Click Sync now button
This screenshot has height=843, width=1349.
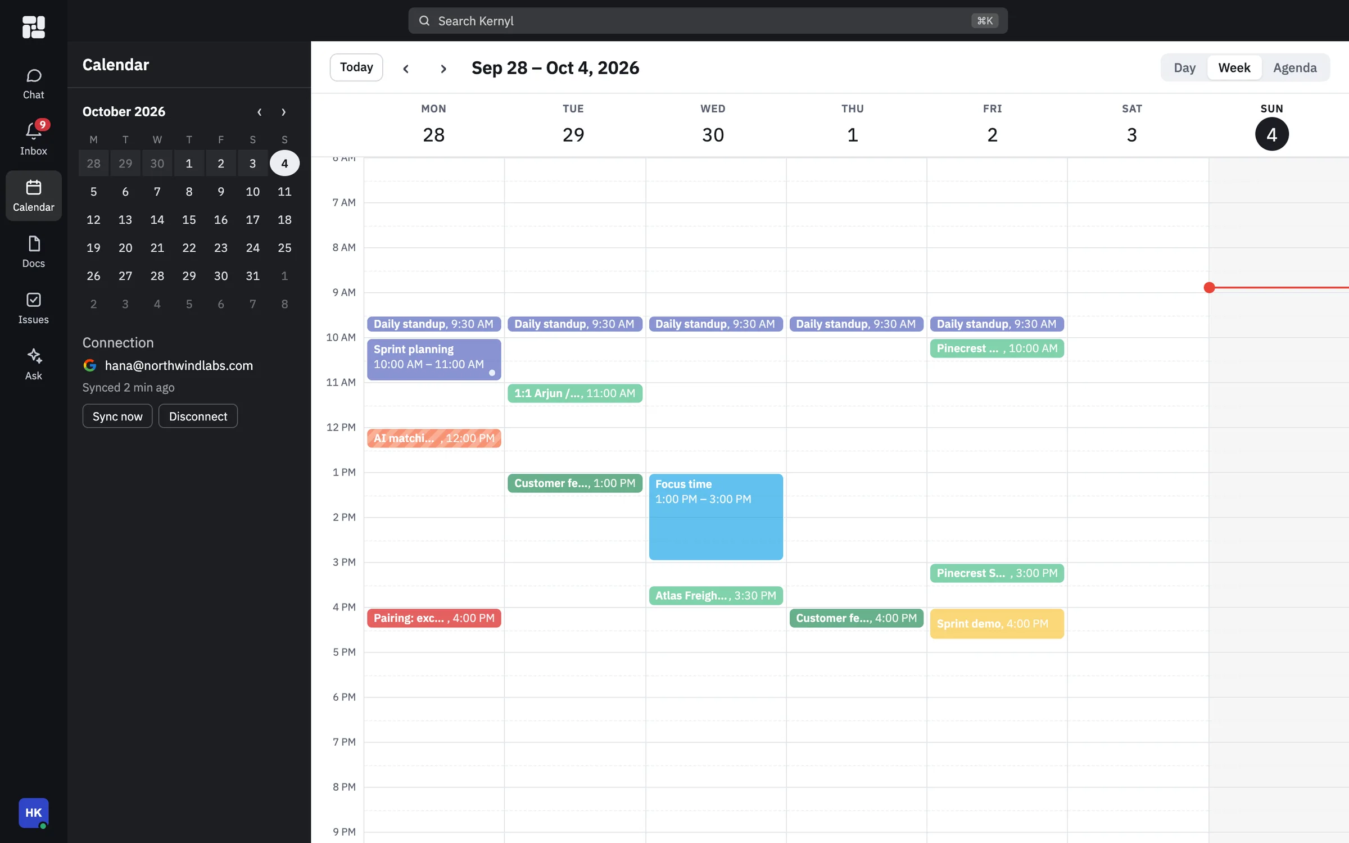(x=117, y=416)
